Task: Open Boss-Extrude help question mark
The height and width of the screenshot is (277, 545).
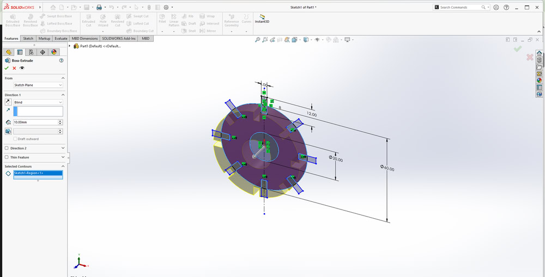Action: point(62,60)
